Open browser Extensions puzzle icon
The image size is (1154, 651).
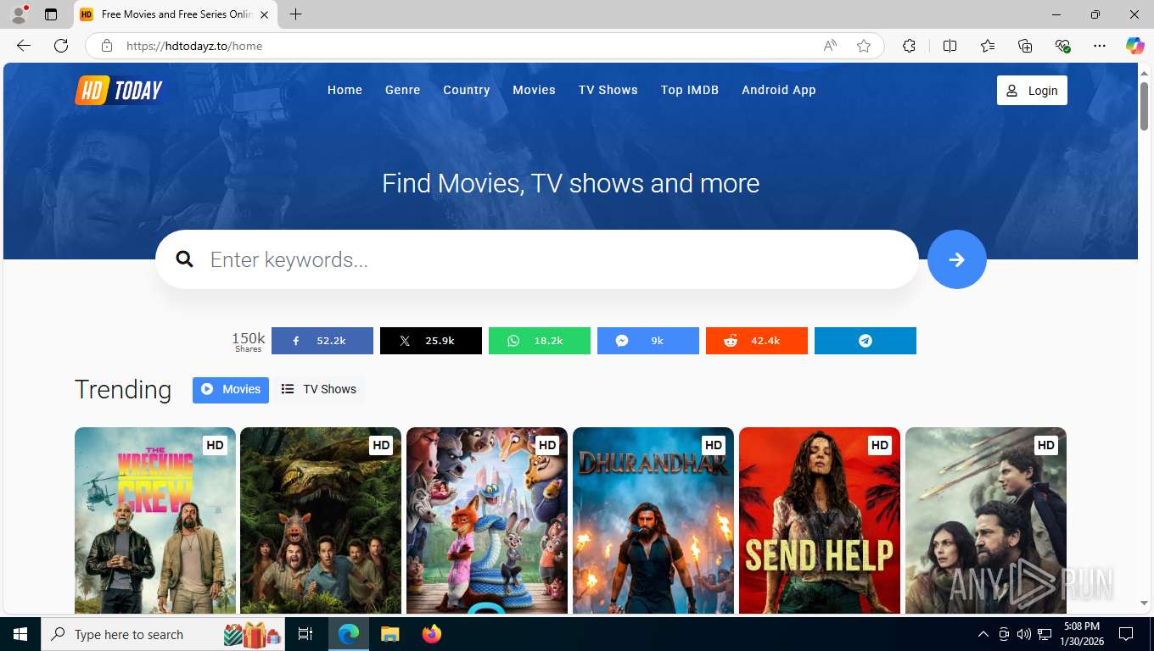[909, 46]
